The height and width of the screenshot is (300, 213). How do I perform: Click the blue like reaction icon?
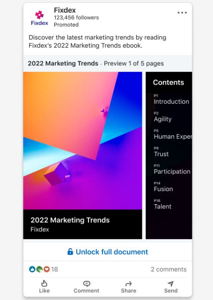[x=32, y=269]
